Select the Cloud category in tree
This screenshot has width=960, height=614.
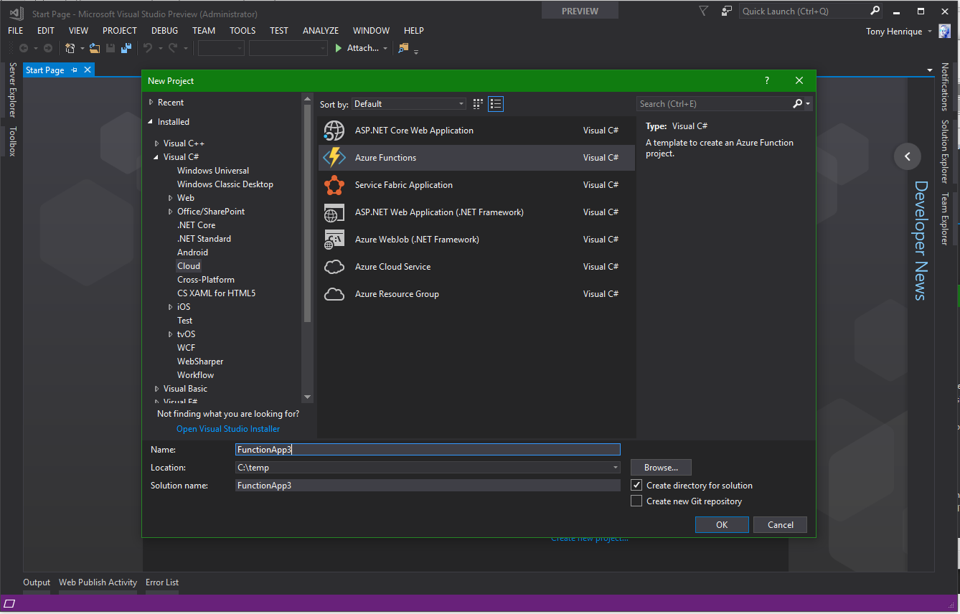click(x=189, y=266)
